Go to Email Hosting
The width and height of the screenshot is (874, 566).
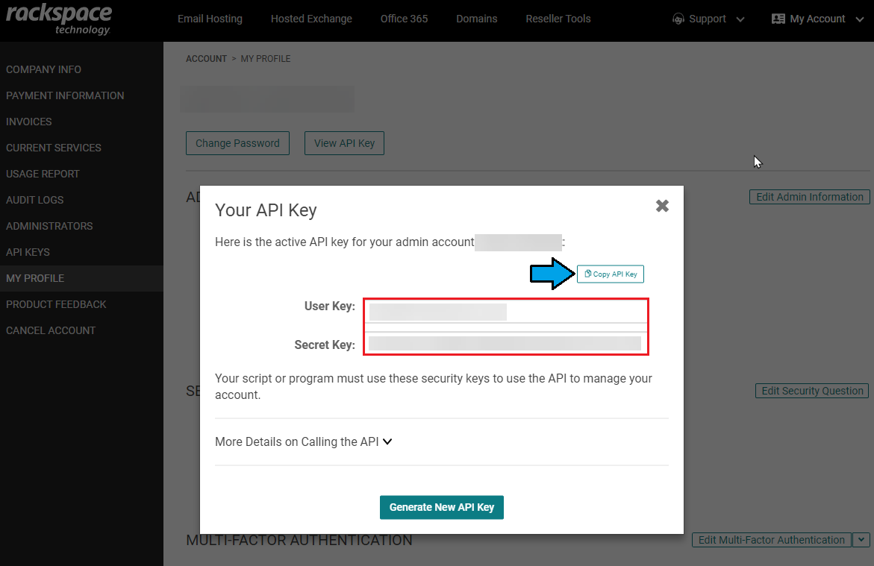[210, 19]
